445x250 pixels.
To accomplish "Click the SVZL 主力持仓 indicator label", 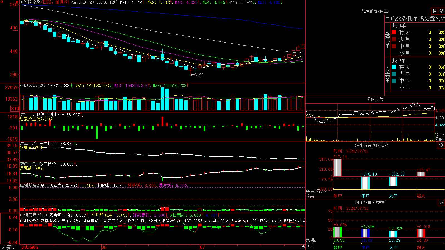I will 39,144.
